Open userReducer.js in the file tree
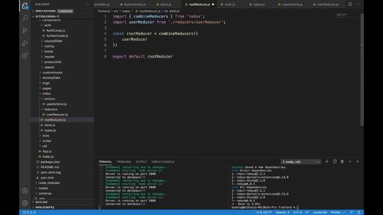Viewport: 383px width, 215px height. tap(57, 115)
